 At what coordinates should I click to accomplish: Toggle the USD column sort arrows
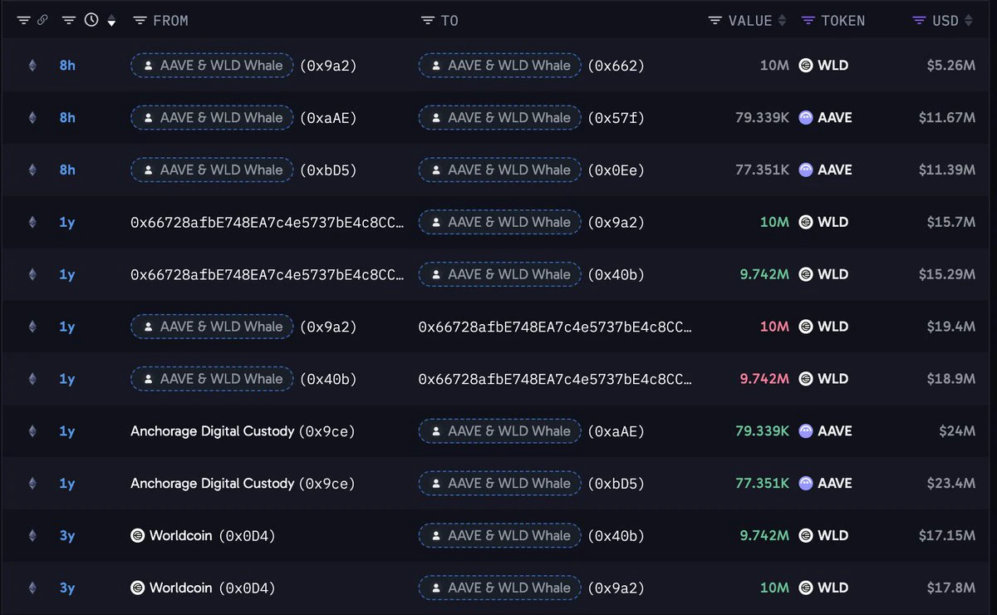[969, 21]
